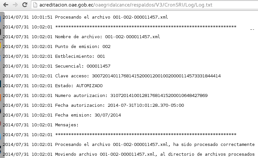Click the first asterisk separator line
The width and height of the screenshot is (258, 158).
(x=119, y=27)
